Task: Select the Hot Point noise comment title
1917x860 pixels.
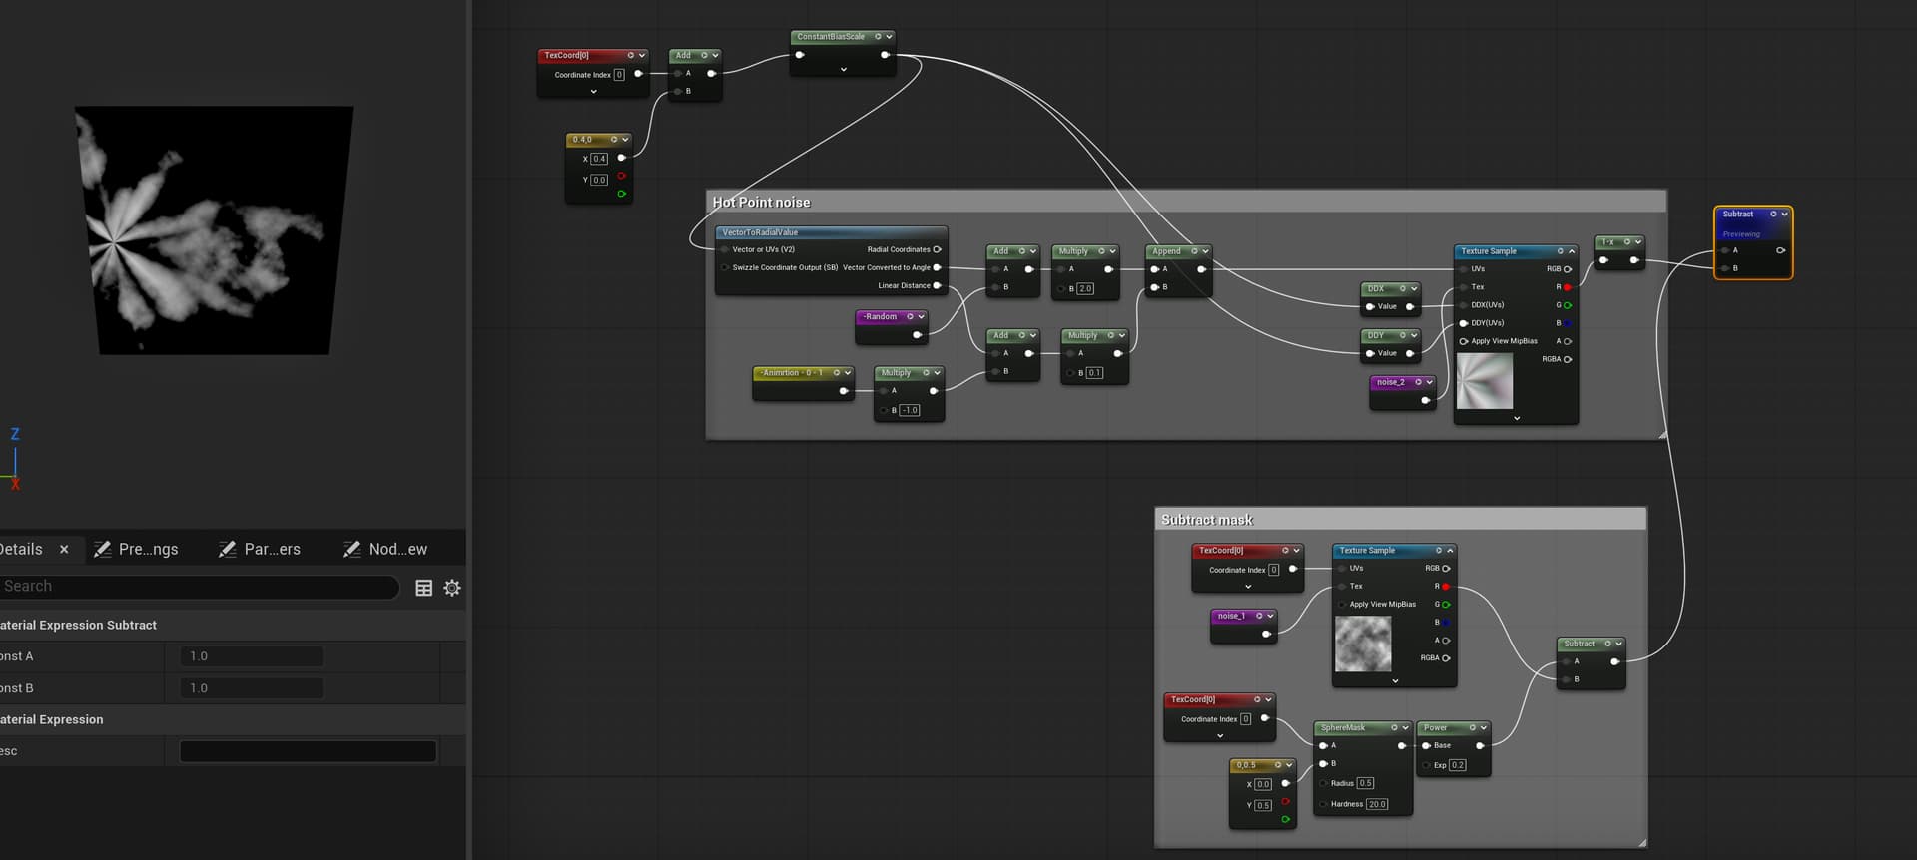Action: click(761, 202)
